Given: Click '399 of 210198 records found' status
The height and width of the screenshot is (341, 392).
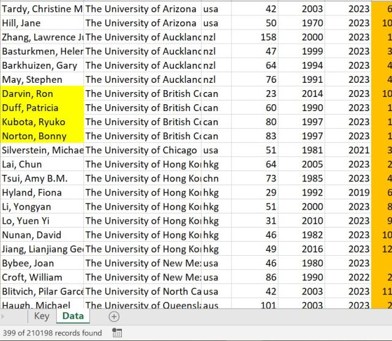Looking at the screenshot, I should pos(52,333).
